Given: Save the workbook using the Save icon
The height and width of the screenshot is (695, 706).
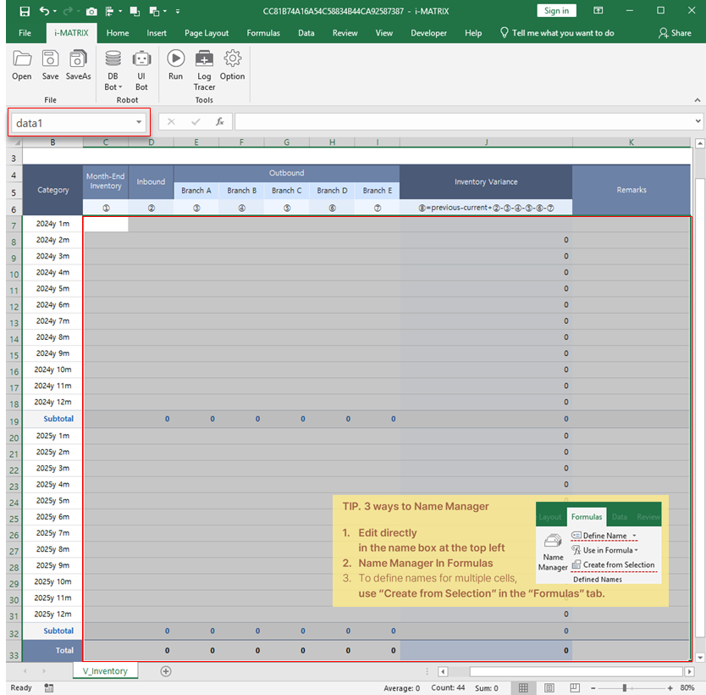Looking at the screenshot, I should point(49,59).
